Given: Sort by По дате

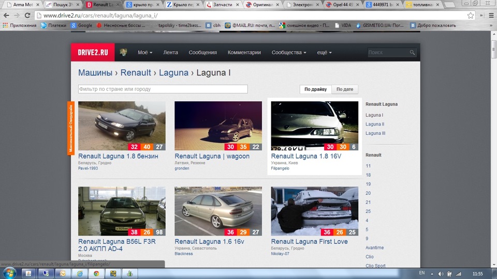Looking at the screenshot, I should coord(345,89).
